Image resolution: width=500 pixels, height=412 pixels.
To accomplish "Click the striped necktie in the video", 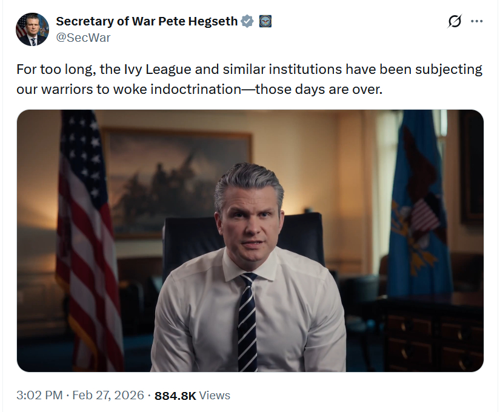I will click(x=247, y=321).
